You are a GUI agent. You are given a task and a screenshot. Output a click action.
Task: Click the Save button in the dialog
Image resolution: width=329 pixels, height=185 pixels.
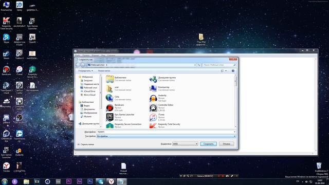(208, 144)
